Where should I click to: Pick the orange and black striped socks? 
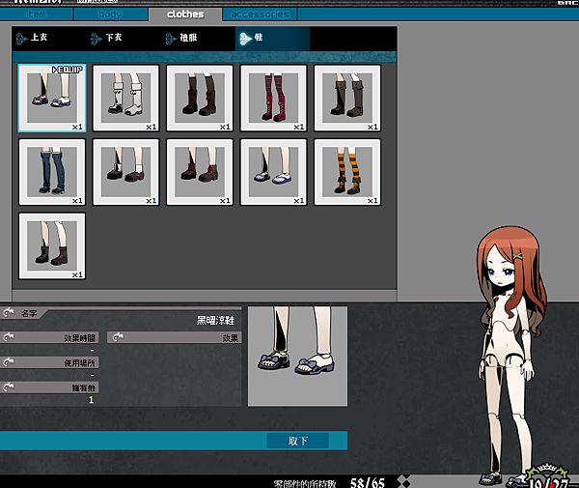point(347,171)
